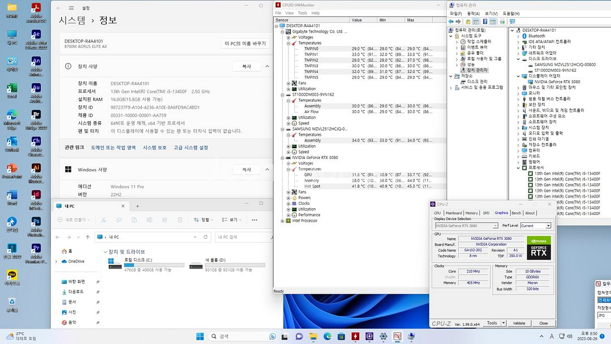The width and height of the screenshot is (611, 344).
Task: Click the cut scissors icon in File Explorer
Action: tap(104, 220)
